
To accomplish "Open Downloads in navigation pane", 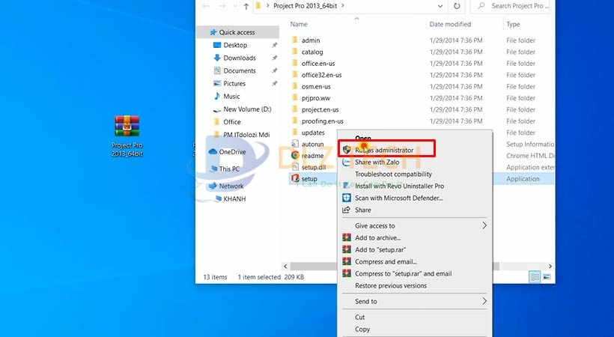I will click(x=240, y=58).
